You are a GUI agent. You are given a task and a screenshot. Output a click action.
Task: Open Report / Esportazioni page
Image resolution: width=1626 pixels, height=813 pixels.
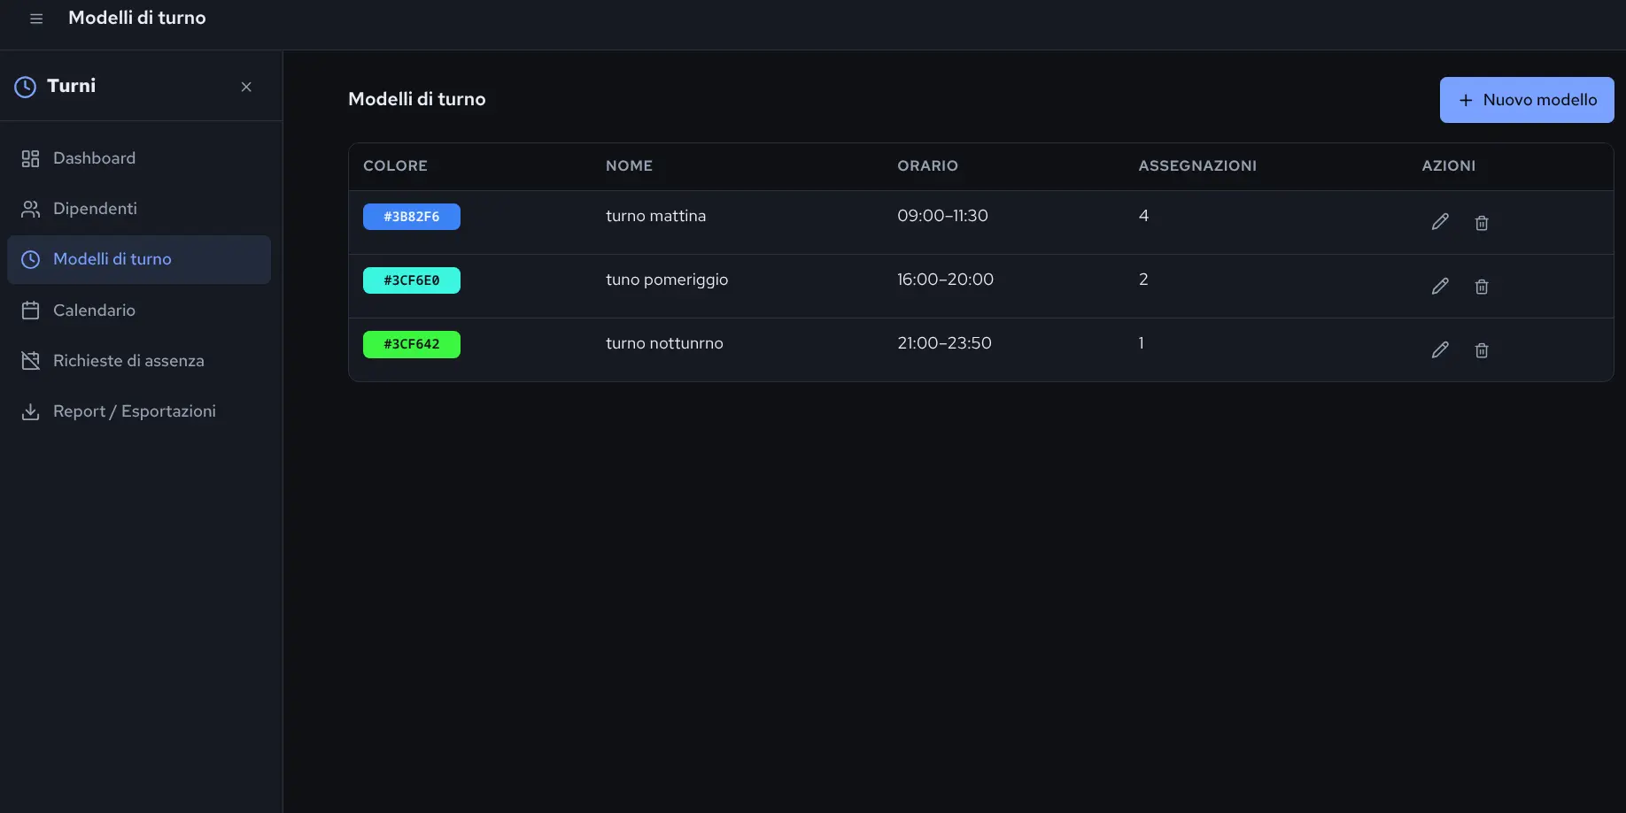[x=139, y=411]
